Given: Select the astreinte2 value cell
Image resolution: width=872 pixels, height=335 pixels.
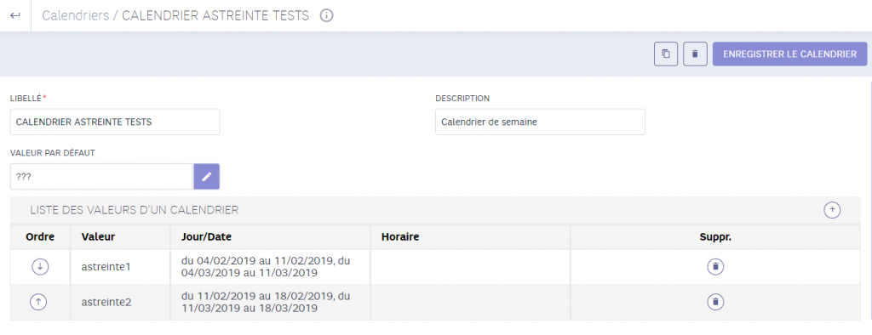Looking at the screenshot, I should pos(121,302).
